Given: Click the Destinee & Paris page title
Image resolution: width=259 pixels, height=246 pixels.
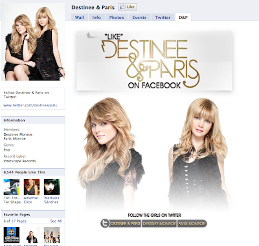Looking at the screenshot, I should (x=93, y=7).
